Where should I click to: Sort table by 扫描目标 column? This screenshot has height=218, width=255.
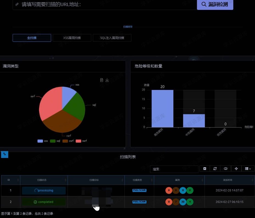96,180
